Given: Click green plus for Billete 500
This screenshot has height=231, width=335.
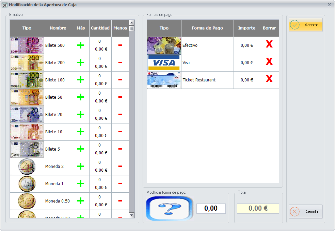Looking at the screenshot, I should [x=81, y=45].
